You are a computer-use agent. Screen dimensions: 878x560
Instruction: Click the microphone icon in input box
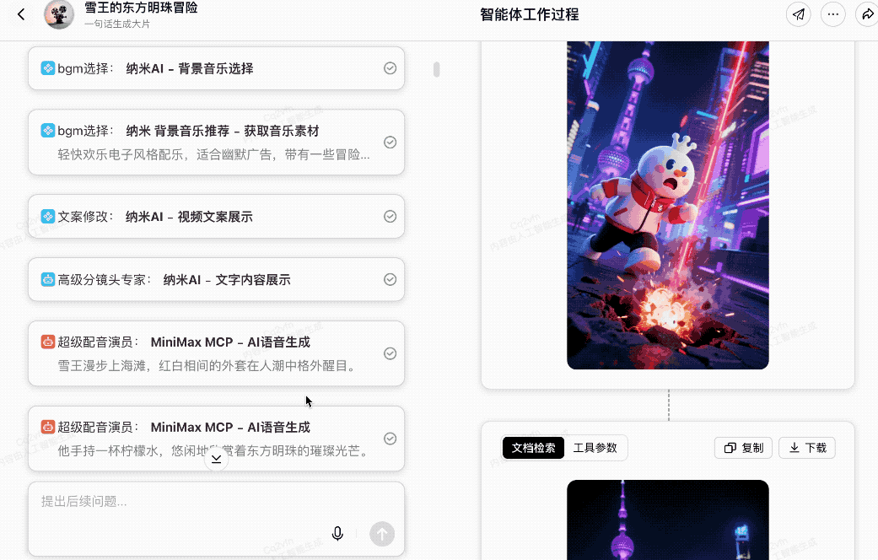[x=337, y=533]
